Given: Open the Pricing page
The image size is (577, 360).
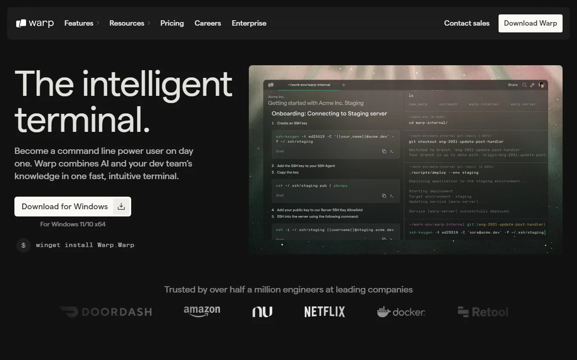Looking at the screenshot, I should pos(172,23).
